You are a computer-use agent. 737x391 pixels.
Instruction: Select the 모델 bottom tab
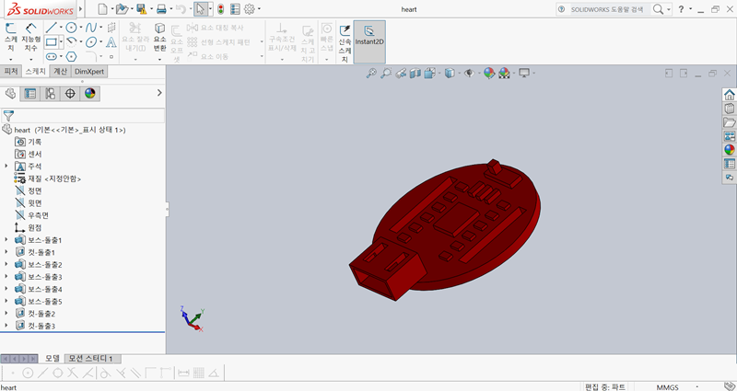click(53, 358)
